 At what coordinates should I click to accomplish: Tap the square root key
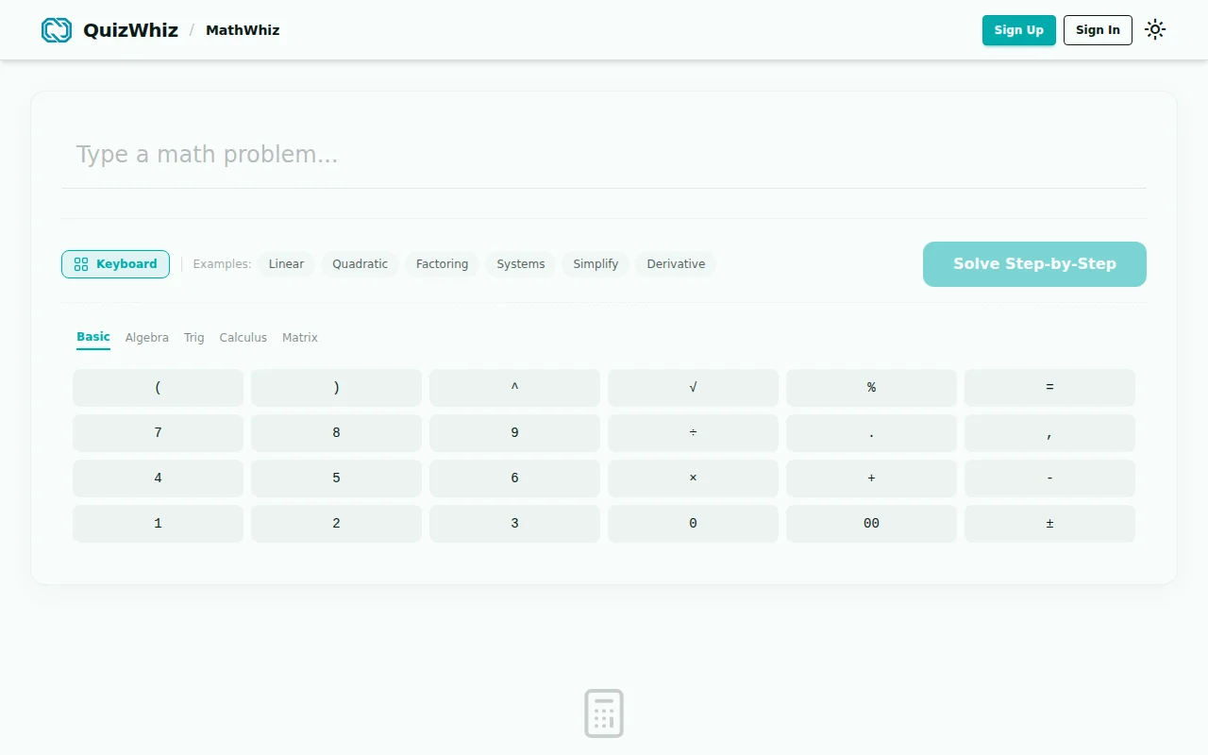tap(693, 388)
